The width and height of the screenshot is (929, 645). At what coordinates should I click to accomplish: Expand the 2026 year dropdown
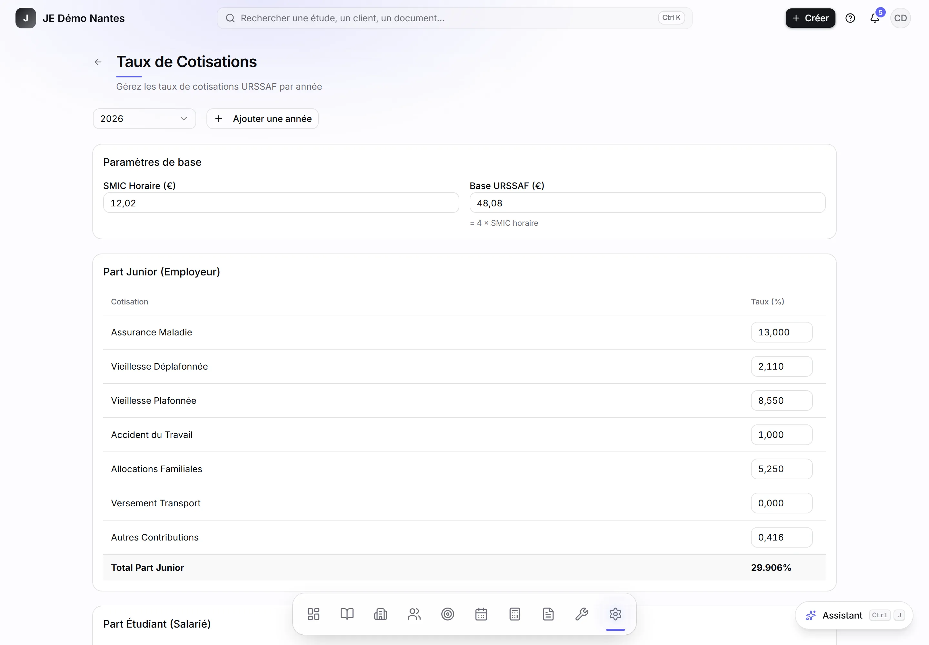(144, 119)
